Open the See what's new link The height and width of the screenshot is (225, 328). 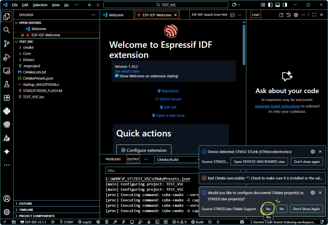pos(127,71)
